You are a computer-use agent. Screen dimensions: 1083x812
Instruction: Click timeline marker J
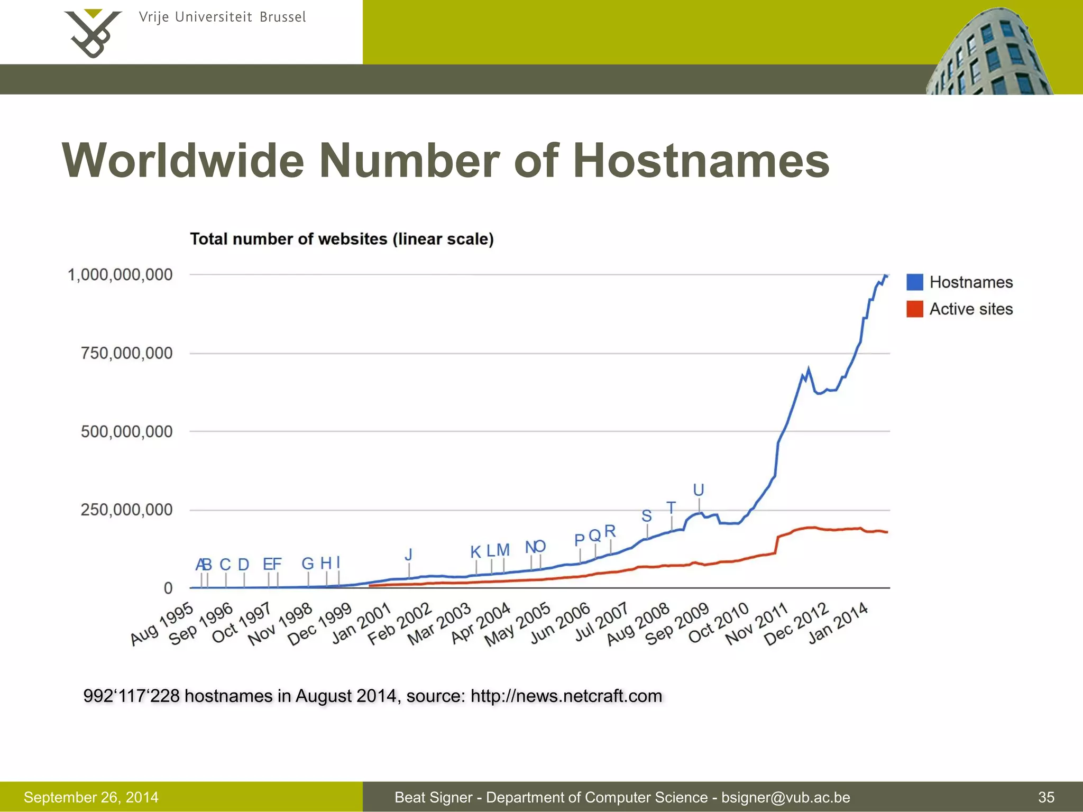click(408, 555)
